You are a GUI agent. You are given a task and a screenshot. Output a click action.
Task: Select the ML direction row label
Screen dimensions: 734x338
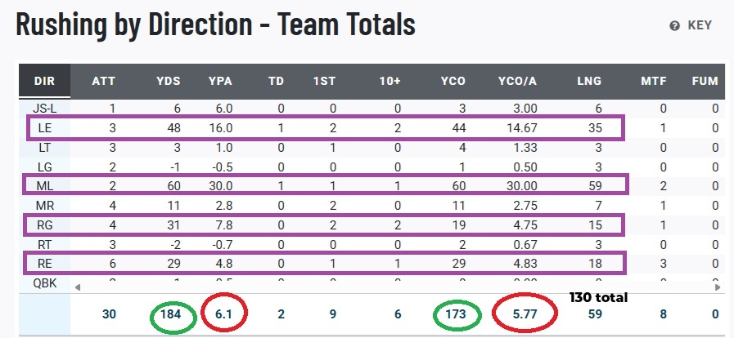tap(44, 185)
